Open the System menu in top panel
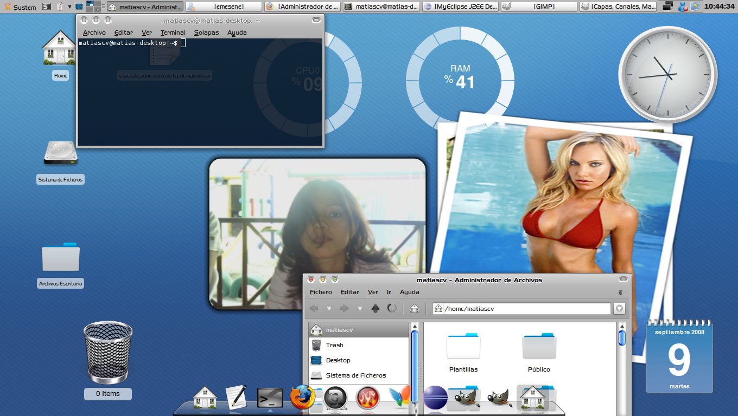Viewport: 738px width, 416px height. (20, 7)
